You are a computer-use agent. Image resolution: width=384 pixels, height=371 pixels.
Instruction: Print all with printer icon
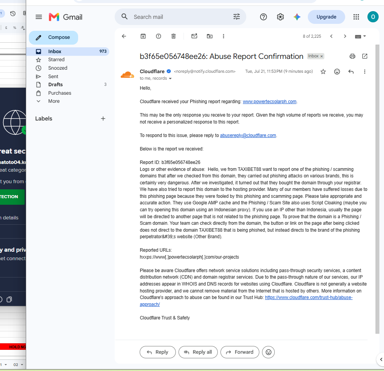352,56
